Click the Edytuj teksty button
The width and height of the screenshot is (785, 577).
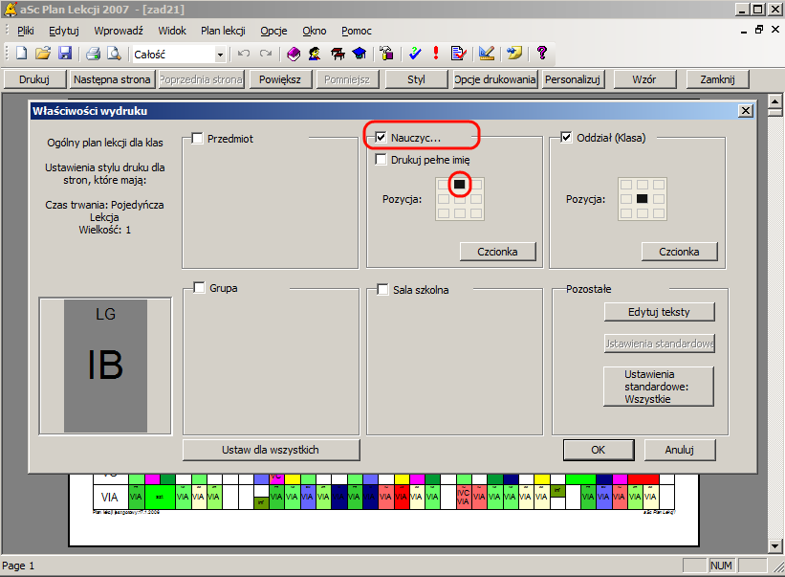tap(659, 312)
